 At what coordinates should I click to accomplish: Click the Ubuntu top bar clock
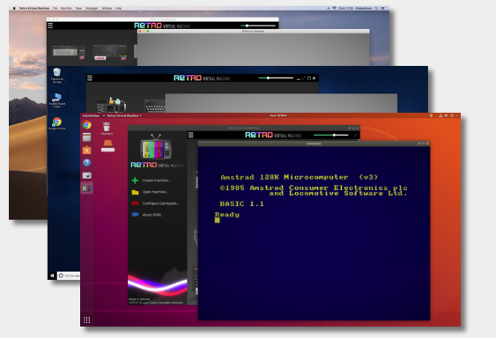click(278, 115)
